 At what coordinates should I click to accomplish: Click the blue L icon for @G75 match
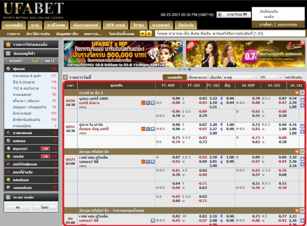148,162
